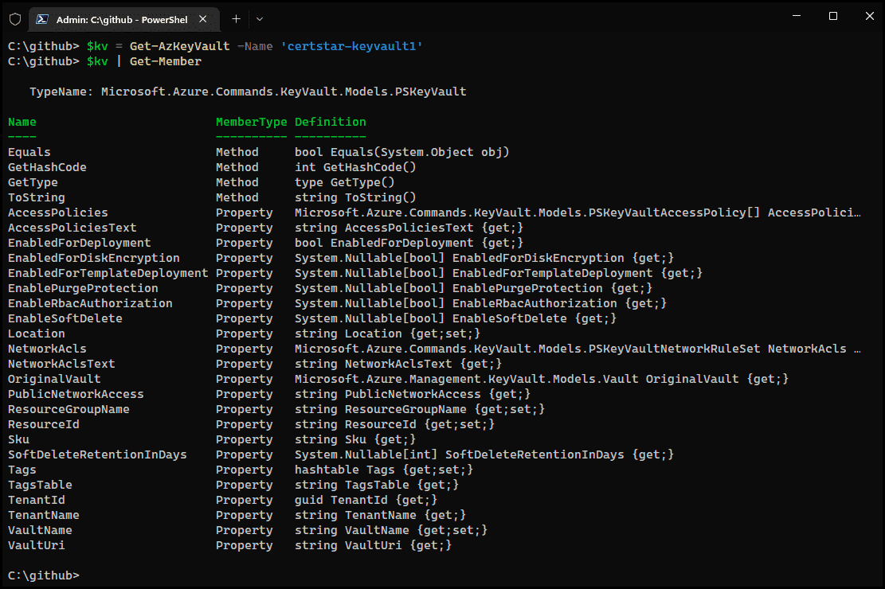Click the ToString method name
This screenshot has width=885, height=589.
[x=36, y=197]
